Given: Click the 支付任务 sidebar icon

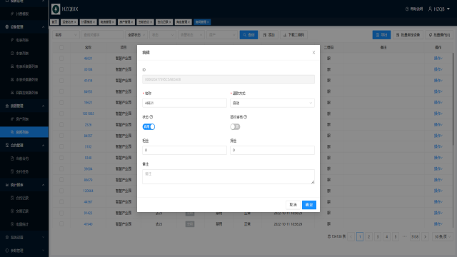Looking at the screenshot, I should (x=12, y=171).
